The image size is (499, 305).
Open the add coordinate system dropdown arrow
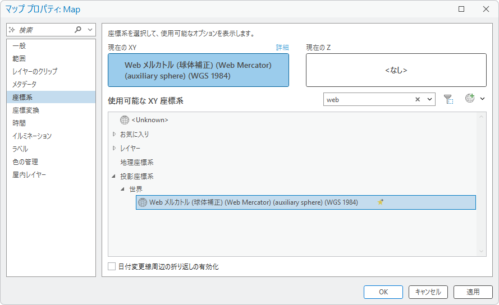[x=482, y=99]
